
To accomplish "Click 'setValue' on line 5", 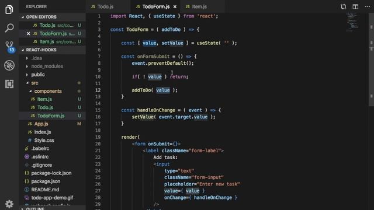I will pyautogui.click(x=172, y=43).
